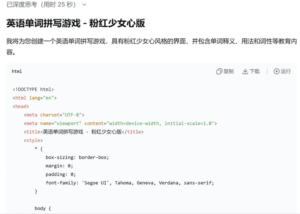The width and height of the screenshot is (300, 214).
Task: Click the 'box-sizing: border-box;' line
Action: point(77,157)
